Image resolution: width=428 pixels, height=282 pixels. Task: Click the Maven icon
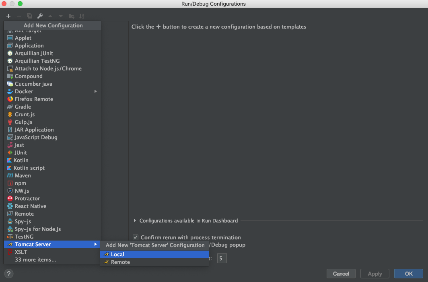click(x=10, y=175)
